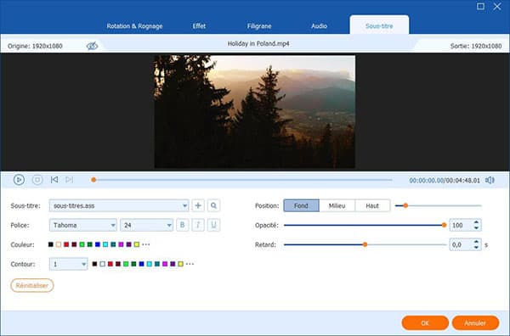Open the Contour width dropdown
Screen dimensions: 510x336
[x=68, y=264]
